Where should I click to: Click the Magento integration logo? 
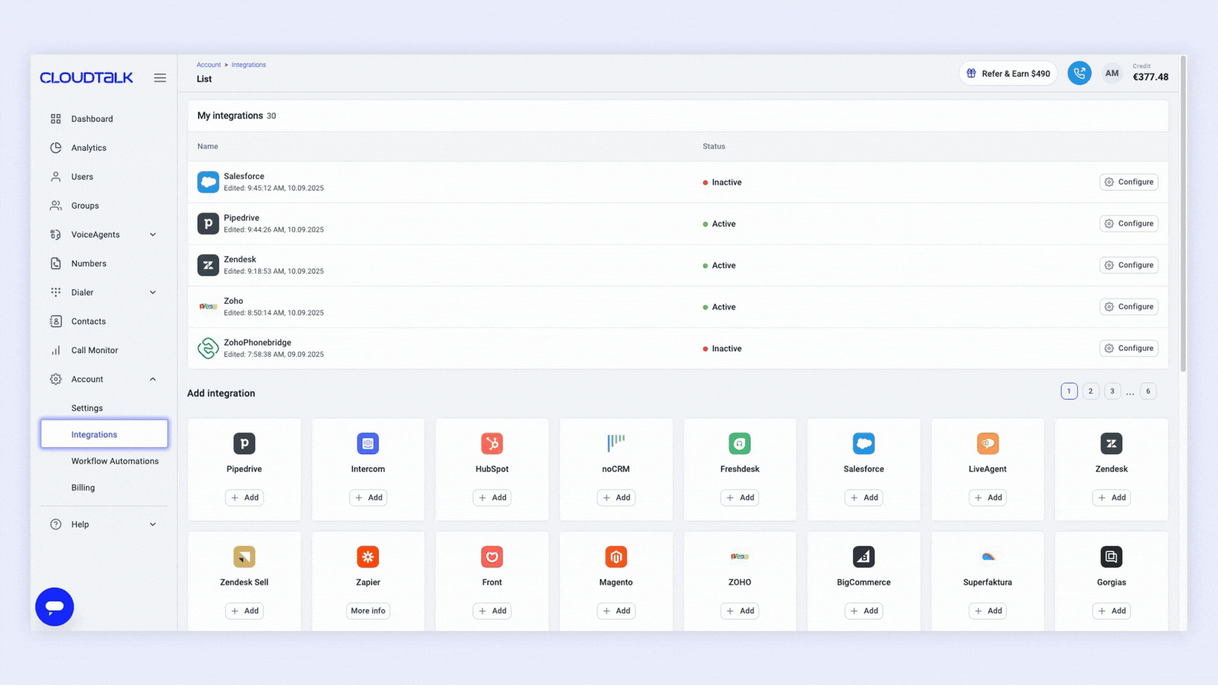615,557
